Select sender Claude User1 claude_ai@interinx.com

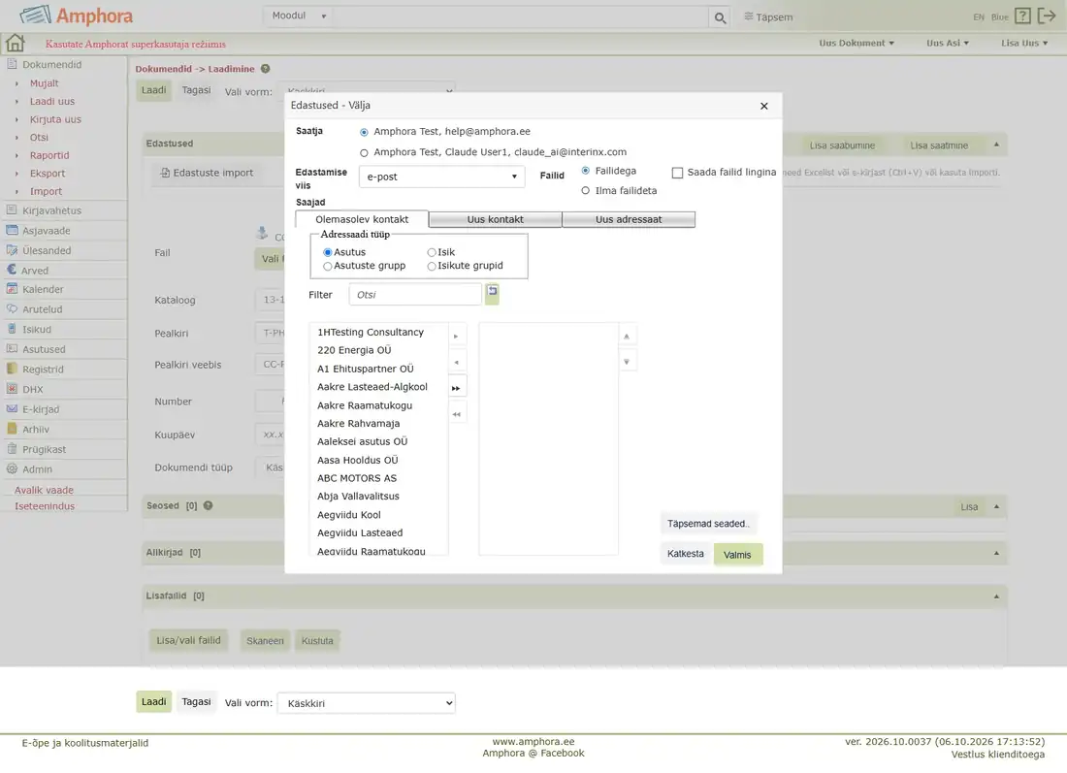[364, 152]
